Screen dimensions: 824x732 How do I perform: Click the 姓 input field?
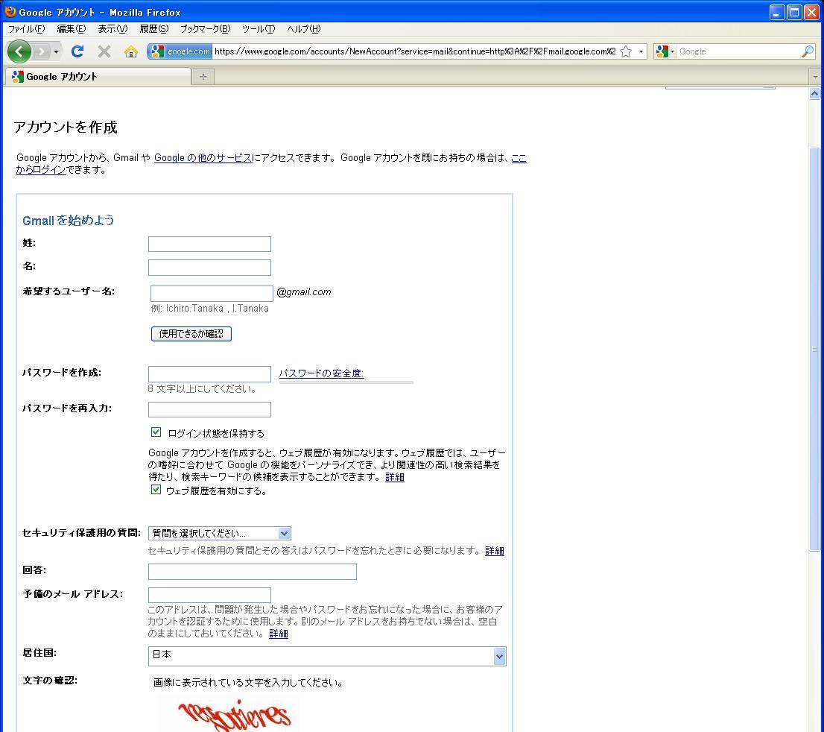coord(209,244)
